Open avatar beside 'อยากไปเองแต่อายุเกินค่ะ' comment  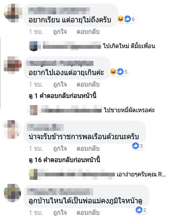point(13,65)
